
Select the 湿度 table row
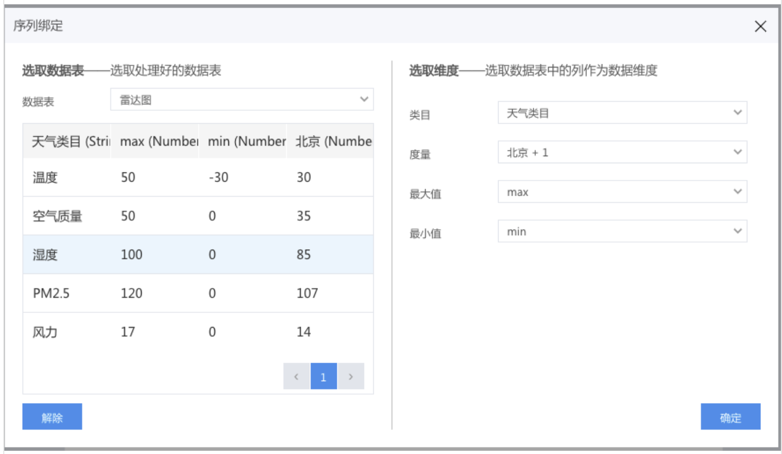coord(198,255)
